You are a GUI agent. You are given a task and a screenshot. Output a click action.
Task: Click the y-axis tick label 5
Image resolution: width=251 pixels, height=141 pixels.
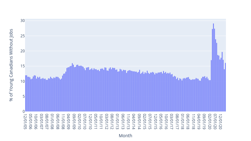[x=24, y=97]
